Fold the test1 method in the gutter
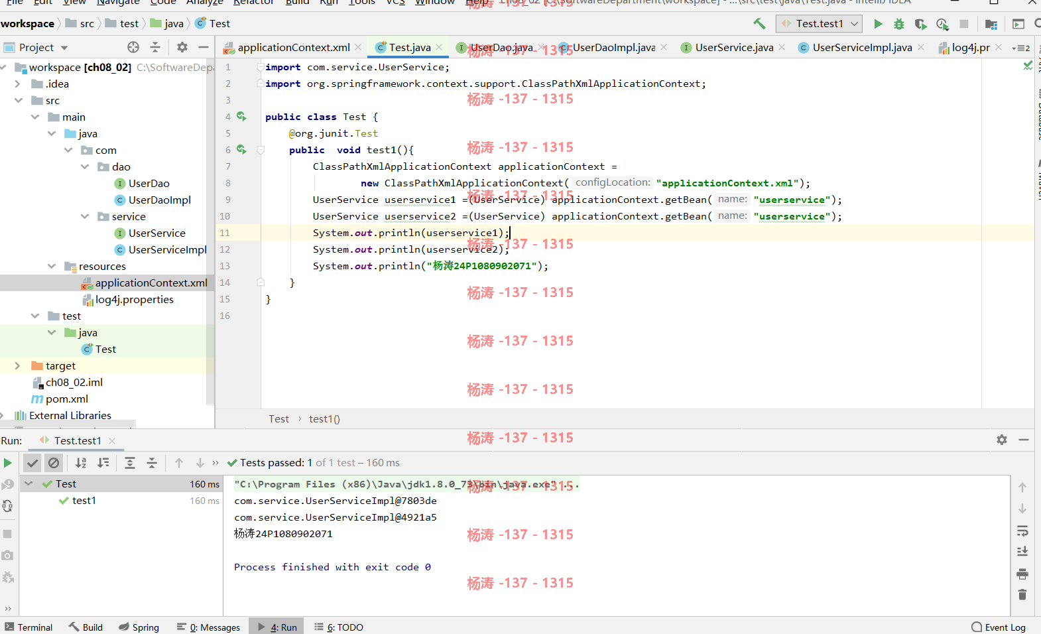This screenshot has width=1041, height=634. pos(261,151)
